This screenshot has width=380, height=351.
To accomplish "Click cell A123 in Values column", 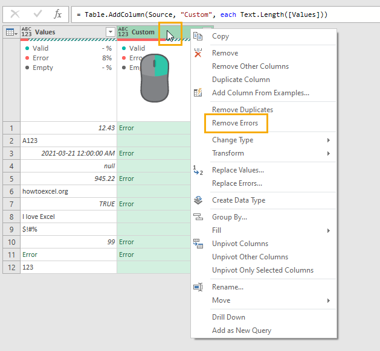I will [69, 141].
